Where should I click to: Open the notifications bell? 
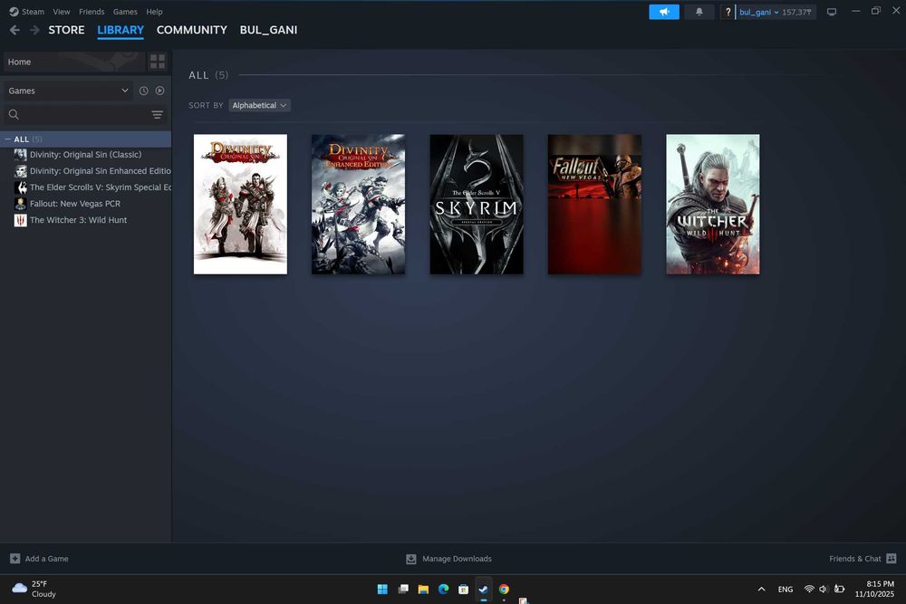click(699, 12)
